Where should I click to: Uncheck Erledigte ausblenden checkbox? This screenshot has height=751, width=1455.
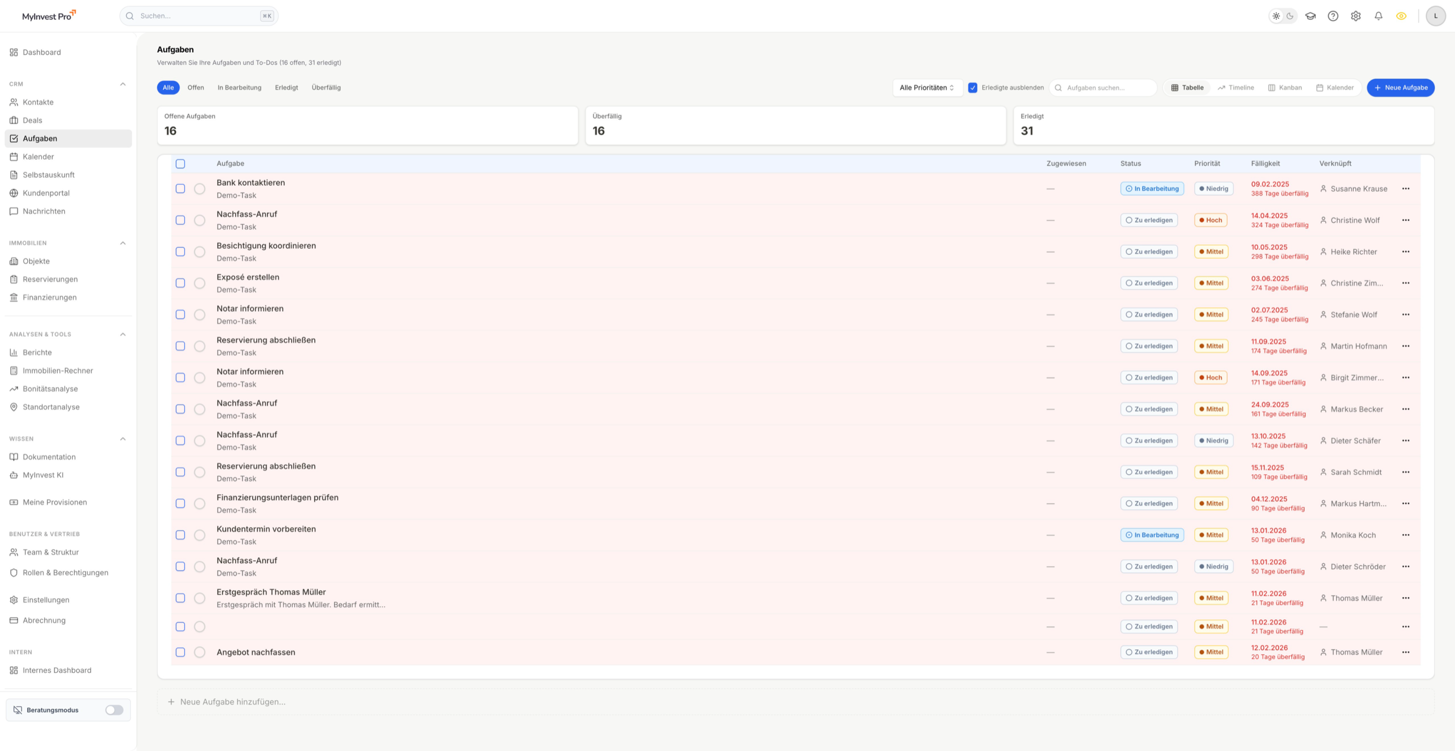click(x=972, y=88)
